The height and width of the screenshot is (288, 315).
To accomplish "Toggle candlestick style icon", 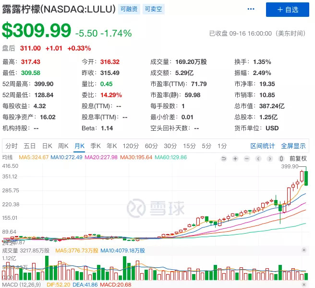I will click(x=281, y=159).
